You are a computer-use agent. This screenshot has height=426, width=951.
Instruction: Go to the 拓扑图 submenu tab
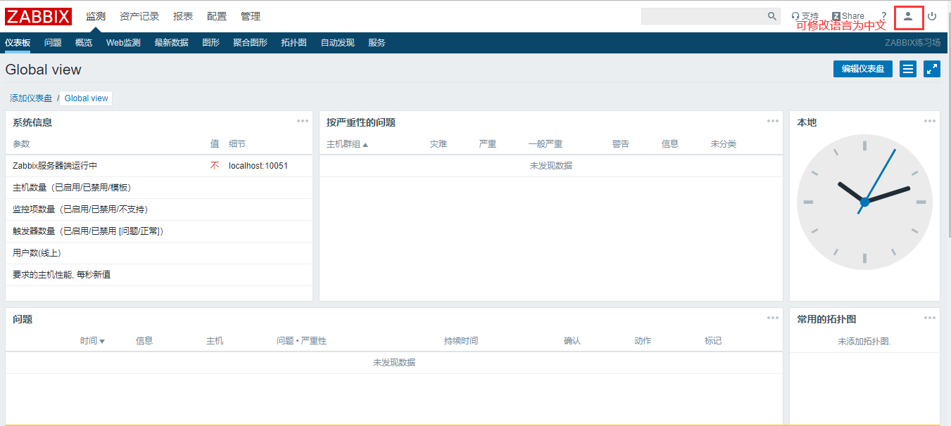(294, 43)
